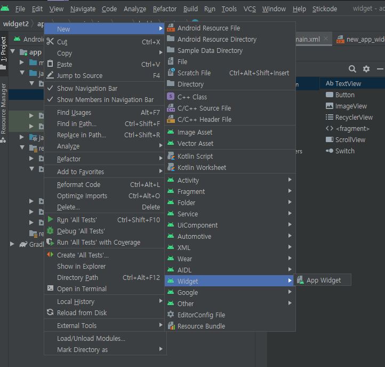Expand Add to Favorites submenu
Screen dimensions: 385x367
coord(104,171)
